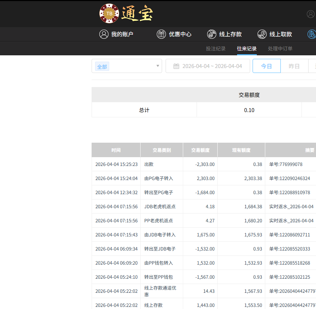Viewport: 316px width, 309px height.
Task: Select the 线上存款 deposit icon
Action: click(212, 34)
